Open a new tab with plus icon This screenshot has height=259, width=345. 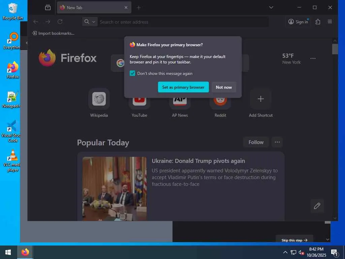pos(138,8)
